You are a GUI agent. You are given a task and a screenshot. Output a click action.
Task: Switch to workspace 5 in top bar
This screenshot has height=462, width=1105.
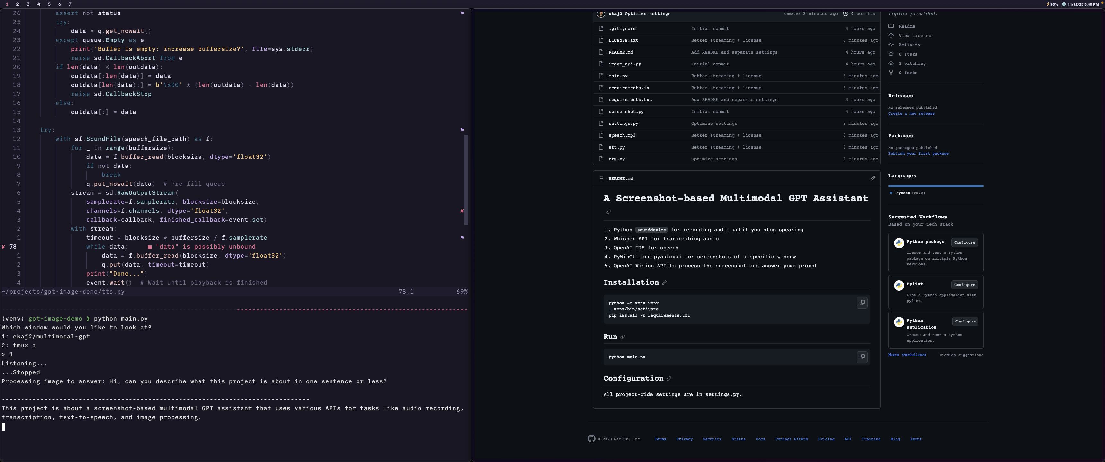(49, 4)
